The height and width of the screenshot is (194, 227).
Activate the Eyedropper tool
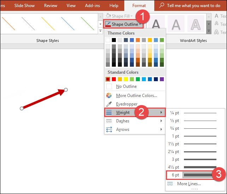pyautogui.click(x=135, y=104)
